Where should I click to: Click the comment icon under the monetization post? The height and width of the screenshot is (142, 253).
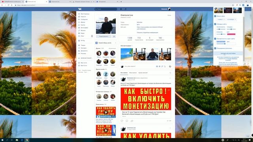coord(127,121)
